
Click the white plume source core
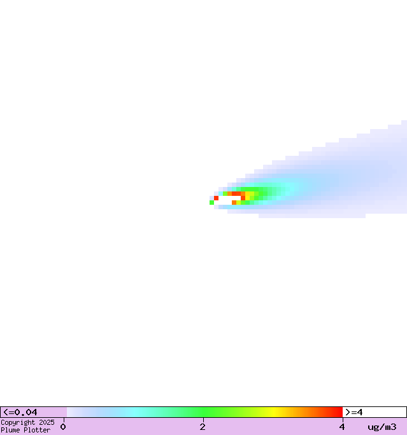pyautogui.click(x=227, y=200)
